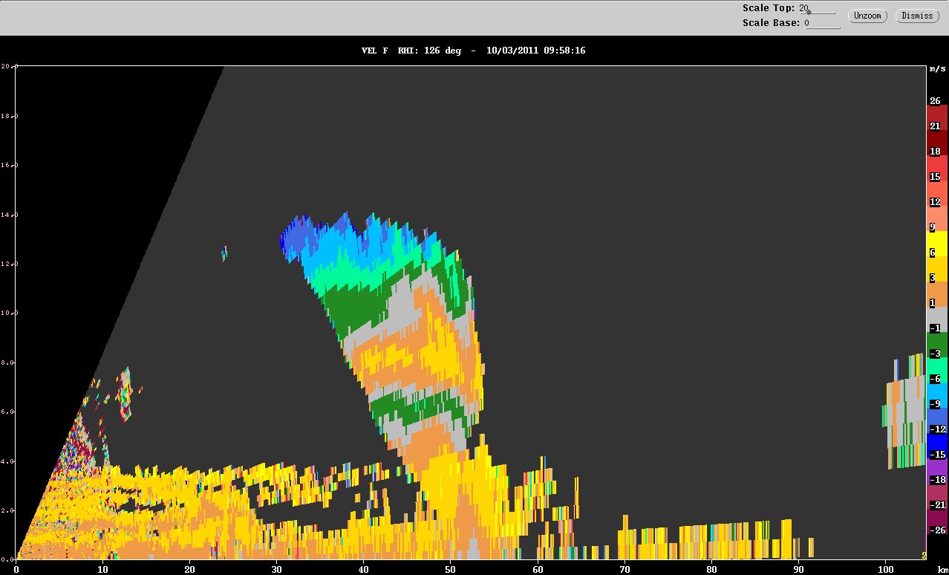Viewport: 949px width, 575px height.
Task: Click the 14 km height axis tick label
Action: 5,215
